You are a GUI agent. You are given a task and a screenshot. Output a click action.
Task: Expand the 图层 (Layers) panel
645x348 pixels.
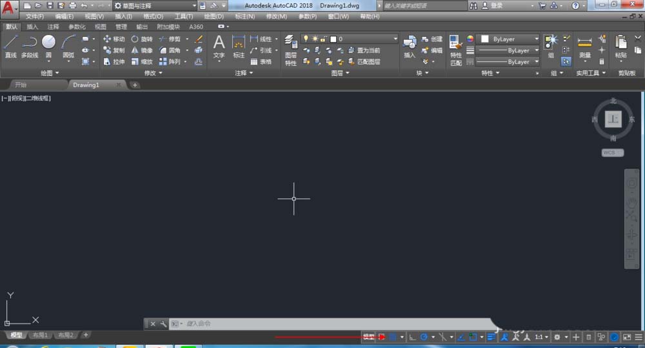tap(340, 73)
